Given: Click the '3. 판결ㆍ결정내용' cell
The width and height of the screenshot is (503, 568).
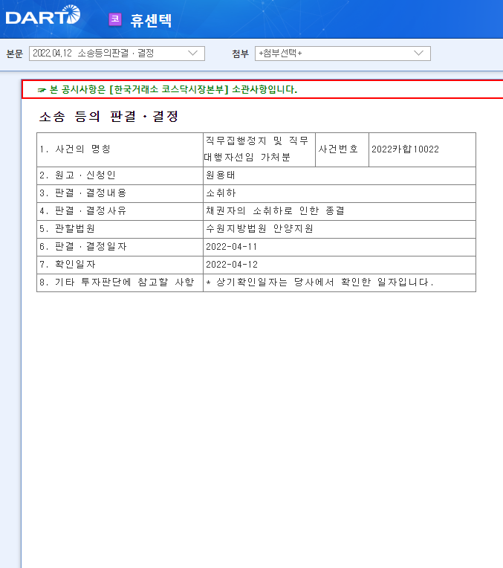Looking at the screenshot, I should tap(120, 193).
